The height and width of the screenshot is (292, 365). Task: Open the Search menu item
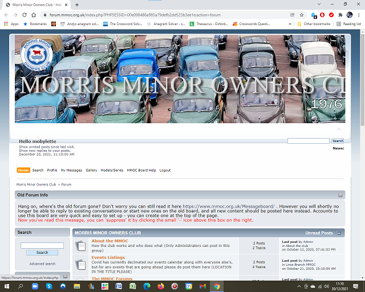(38, 170)
